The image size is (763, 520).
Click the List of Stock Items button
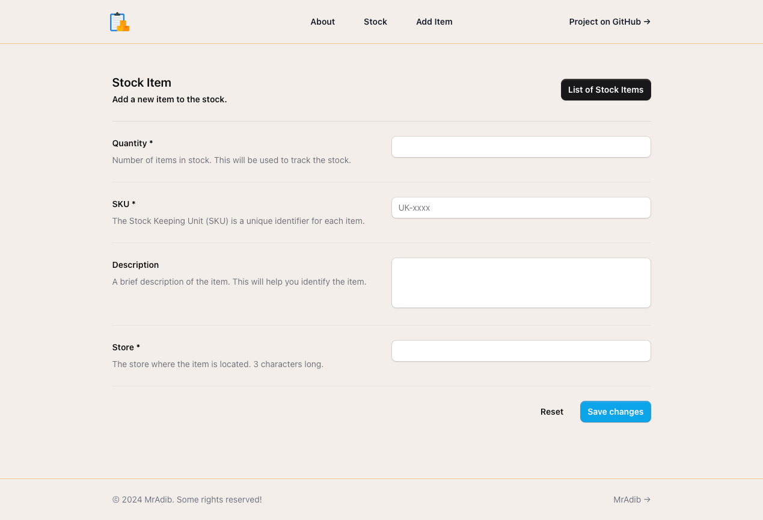605,89
